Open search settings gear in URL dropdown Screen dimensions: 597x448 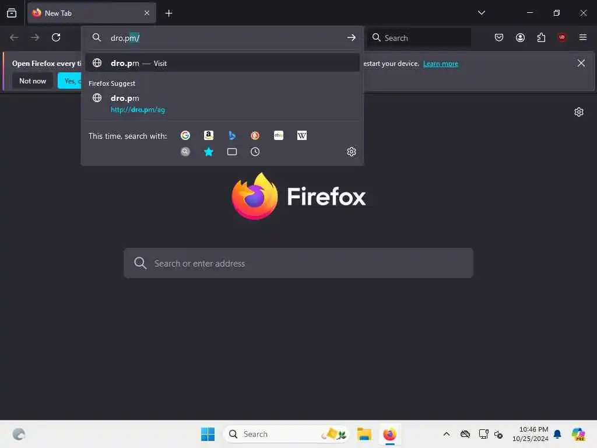pyautogui.click(x=352, y=152)
